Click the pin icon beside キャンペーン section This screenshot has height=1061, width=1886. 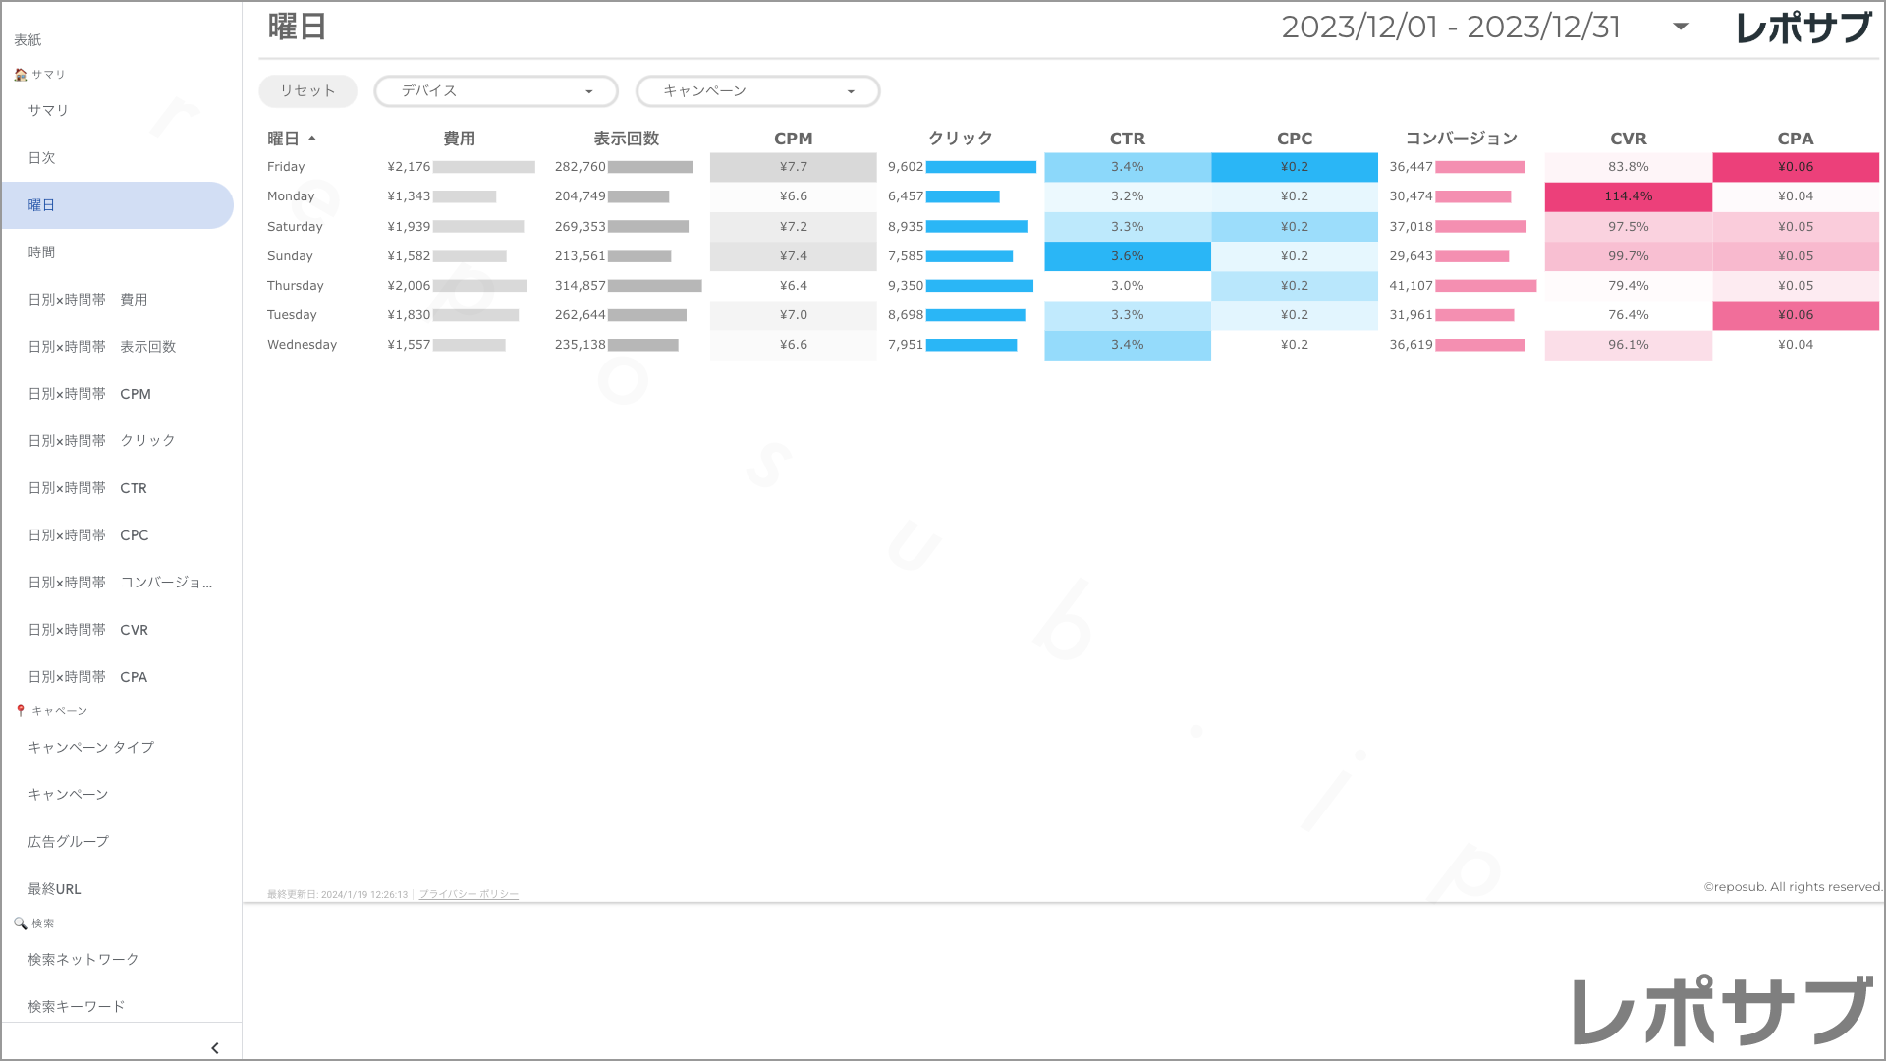(20, 710)
